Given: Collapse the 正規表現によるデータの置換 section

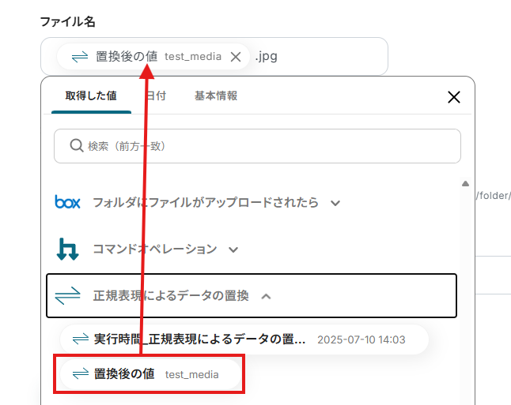Looking at the screenshot, I should click(x=267, y=296).
